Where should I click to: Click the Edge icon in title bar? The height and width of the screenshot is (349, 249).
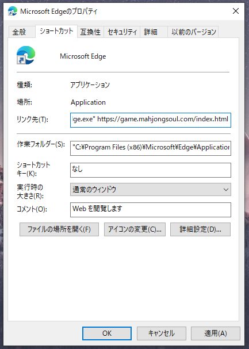pos(12,11)
